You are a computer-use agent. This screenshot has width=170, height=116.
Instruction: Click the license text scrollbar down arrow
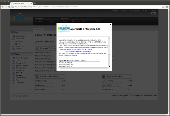(x=109, y=67)
